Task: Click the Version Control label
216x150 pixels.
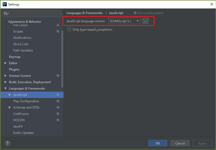Action: pos(20,76)
